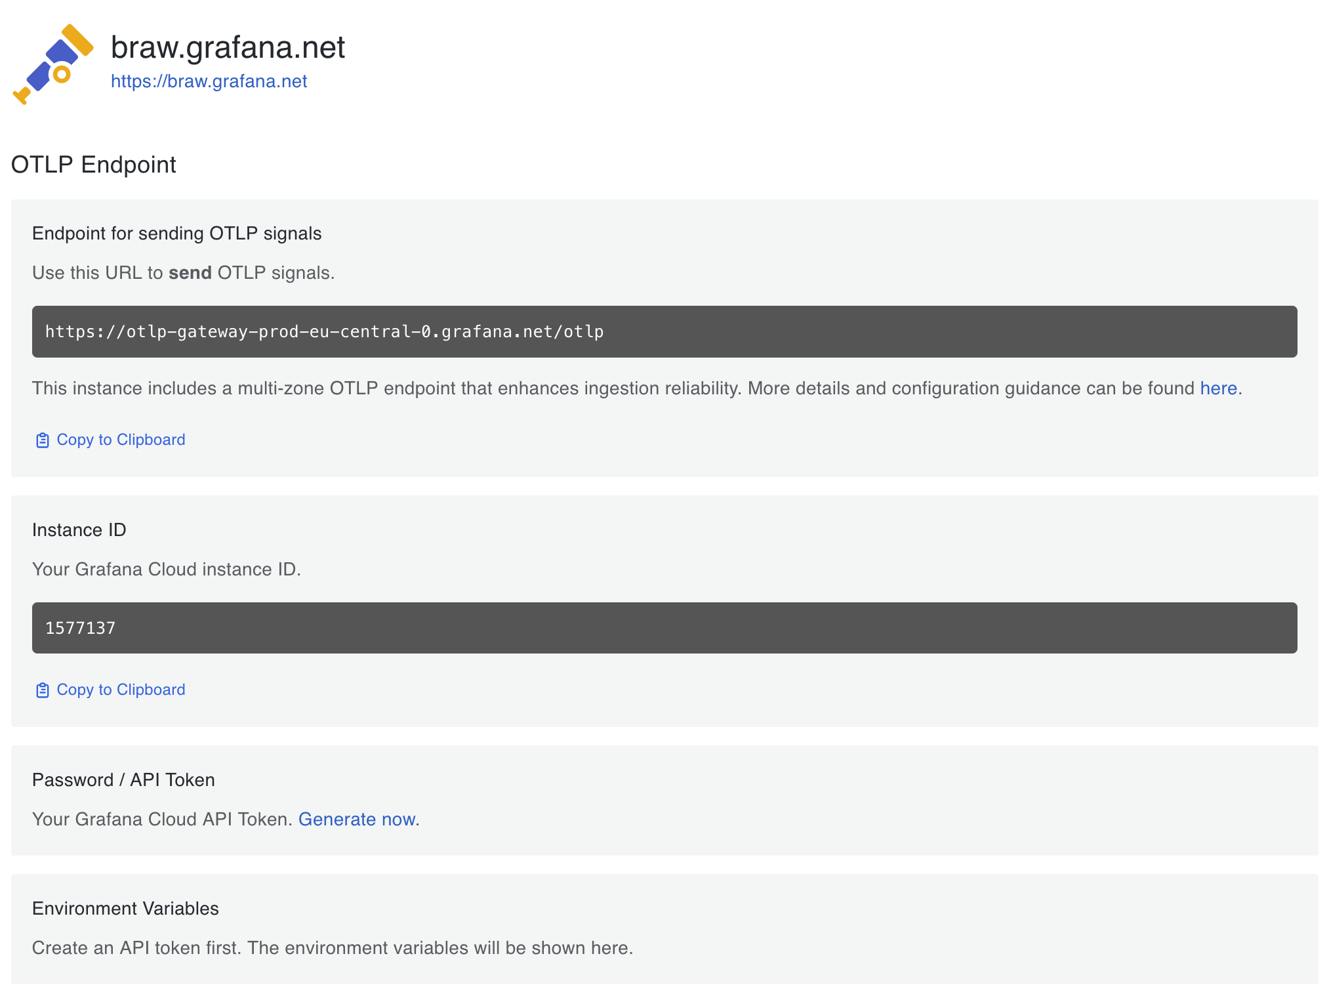
Task: Click the 'Environment Variables' section heading
Action: click(x=125, y=909)
